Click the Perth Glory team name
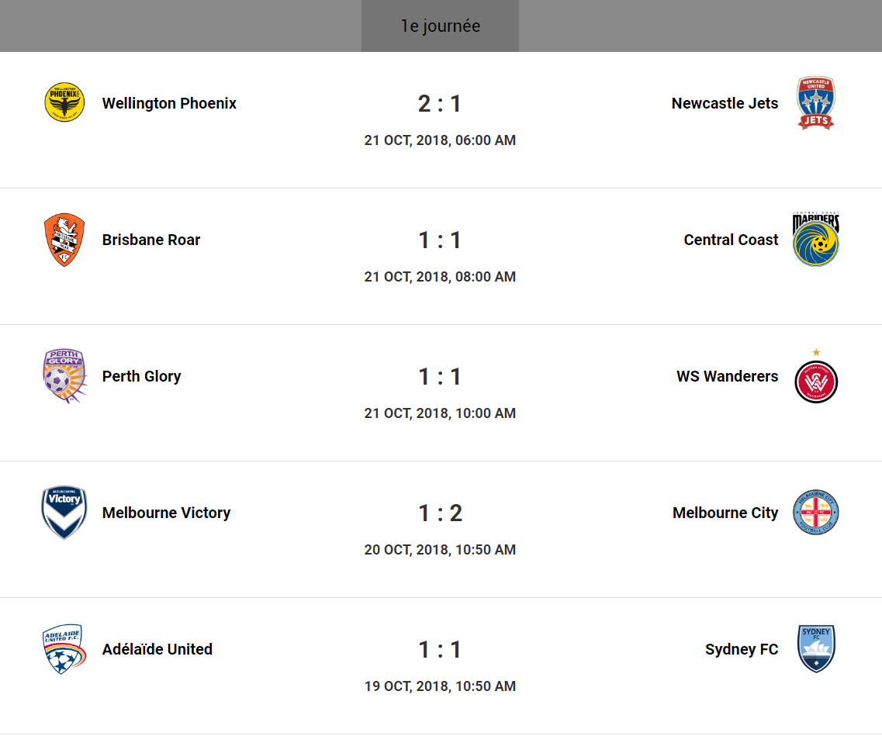The image size is (882, 736). 141,376
